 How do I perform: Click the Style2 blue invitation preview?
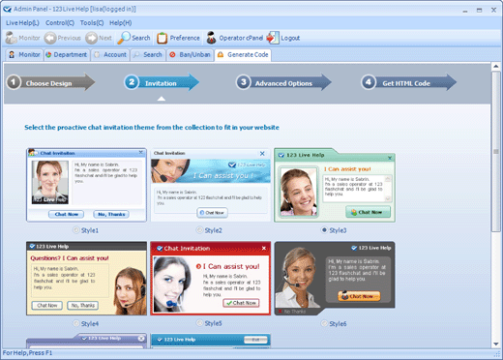coord(211,185)
